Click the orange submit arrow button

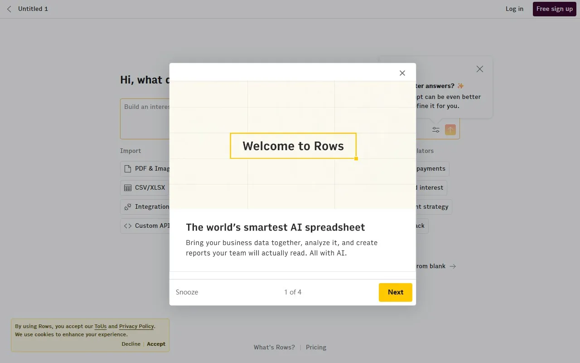coord(450,130)
